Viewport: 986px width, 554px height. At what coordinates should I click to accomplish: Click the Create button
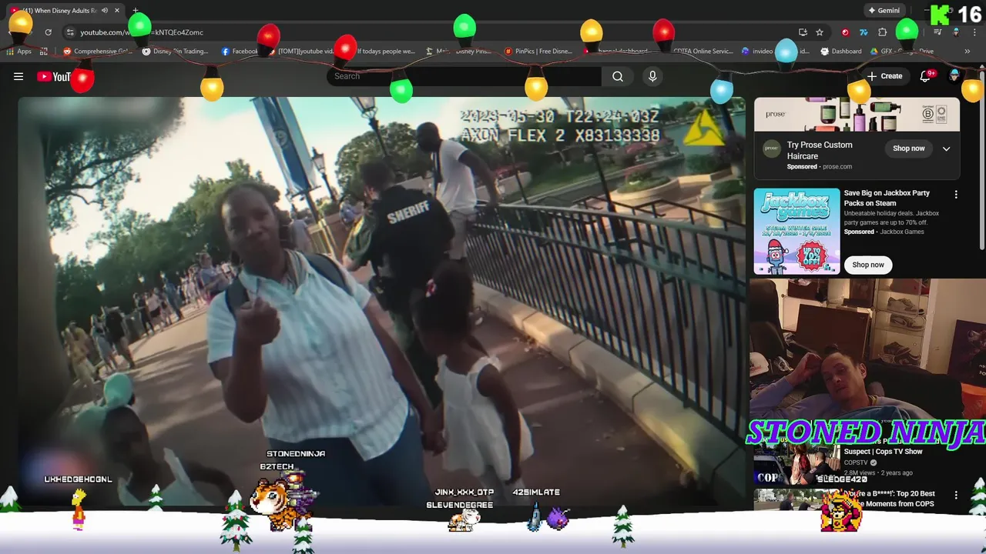click(884, 76)
